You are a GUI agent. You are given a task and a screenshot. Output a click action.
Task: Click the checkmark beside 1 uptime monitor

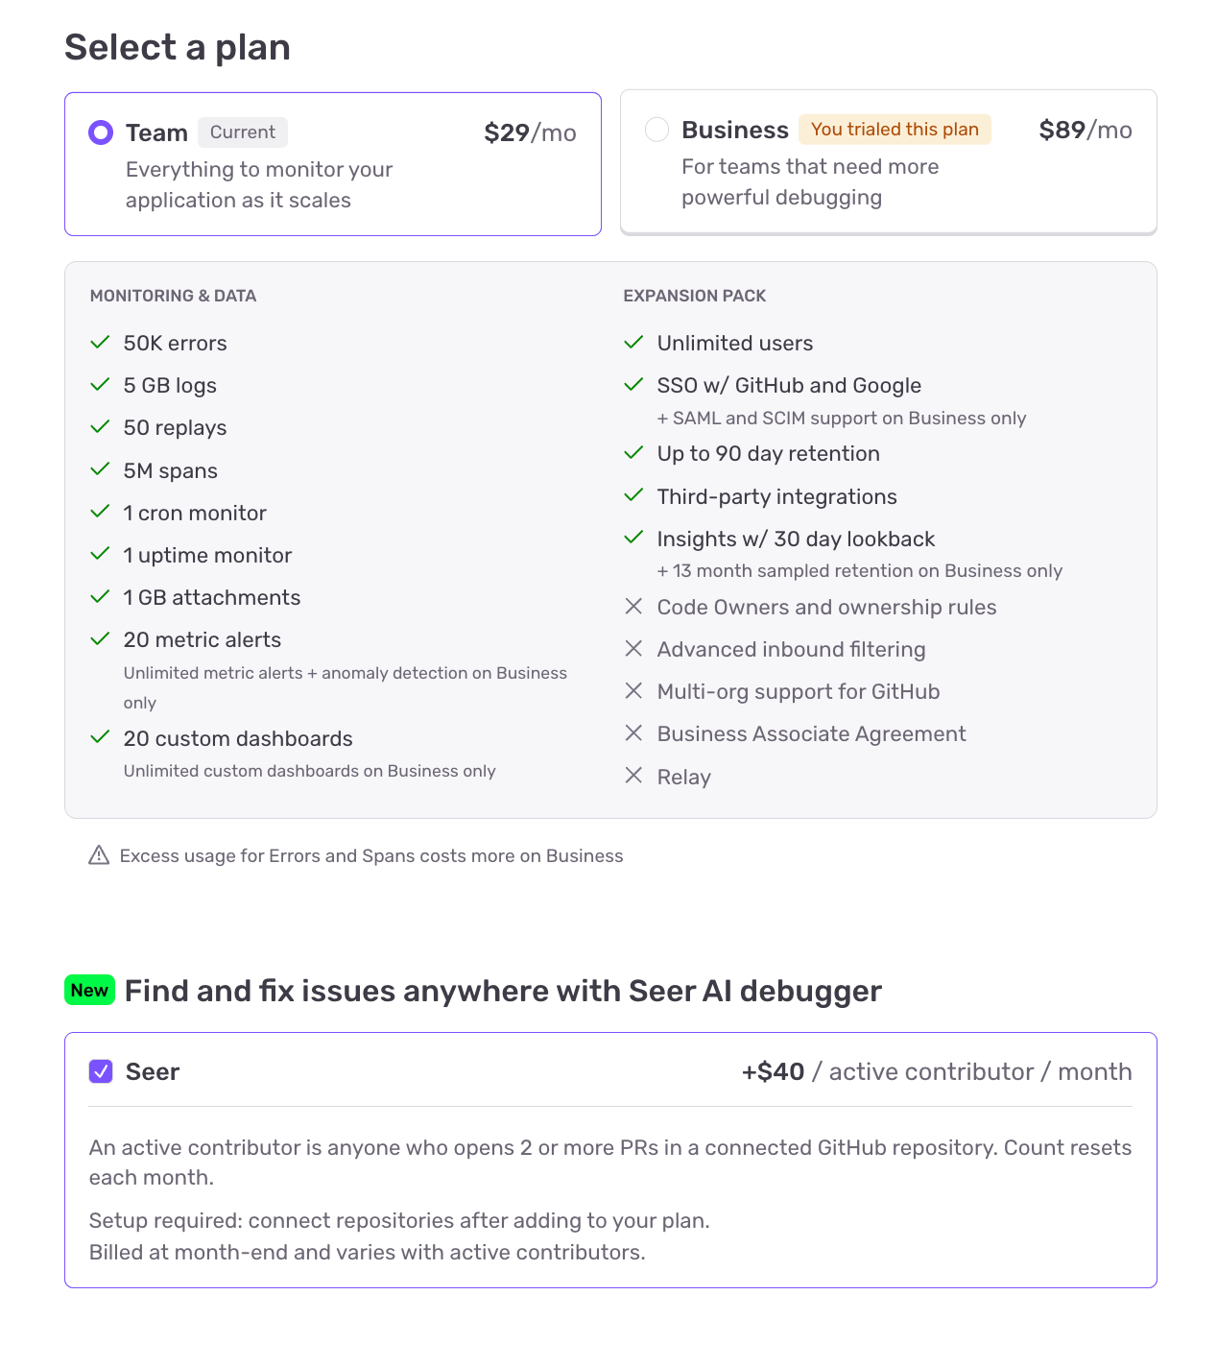point(100,554)
